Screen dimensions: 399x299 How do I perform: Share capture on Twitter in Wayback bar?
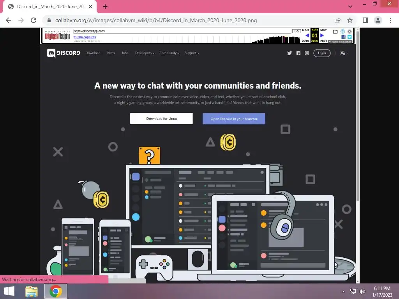tap(350, 37)
